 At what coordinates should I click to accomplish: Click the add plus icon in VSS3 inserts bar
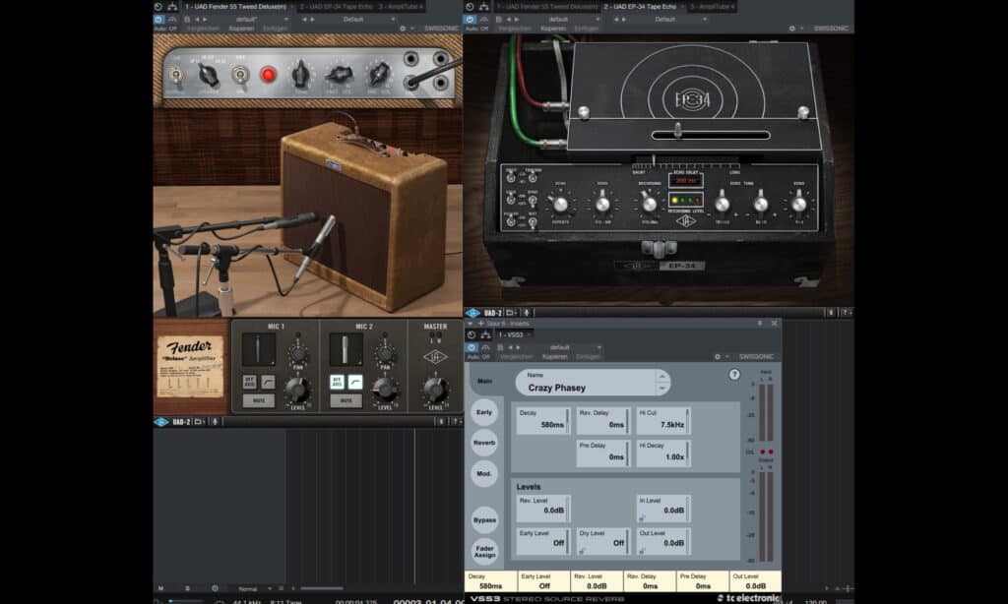coord(480,324)
